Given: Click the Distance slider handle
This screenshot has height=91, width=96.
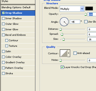Looking at the screenshot, I should coord(61,29).
